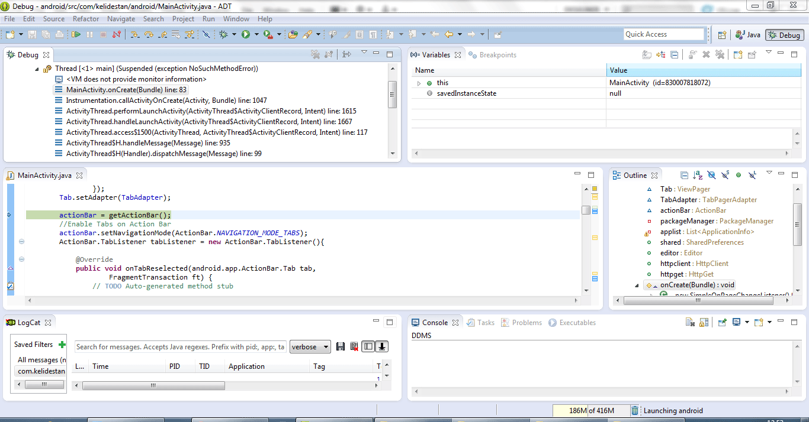Switch to the Breakpoints tab
The width and height of the screenshot is (809, 422).
click(493, 55)
